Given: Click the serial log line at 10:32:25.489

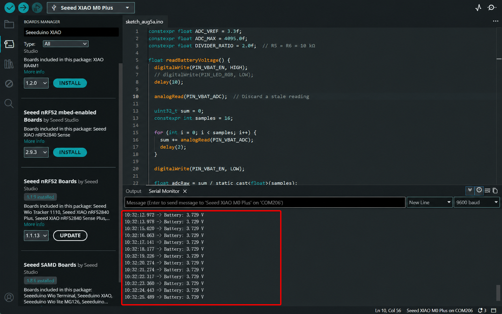Looking at the screenshot, I should click(164, 297).
